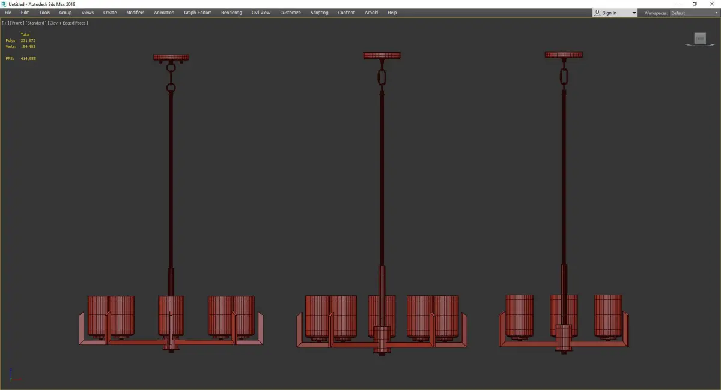Image resolution: width=721 pixels, height=390 pixels.
Task: Open the Tools menu
Action: tap(44, 13)
